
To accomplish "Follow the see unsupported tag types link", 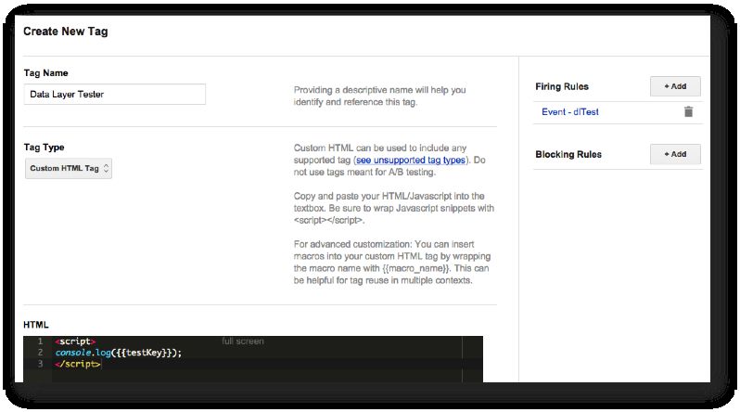I will (411, 161).
